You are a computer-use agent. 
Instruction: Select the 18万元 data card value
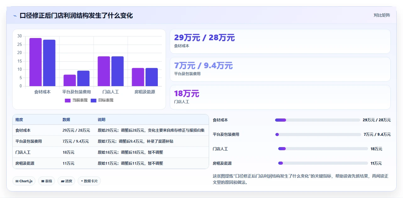coord(187,94)
